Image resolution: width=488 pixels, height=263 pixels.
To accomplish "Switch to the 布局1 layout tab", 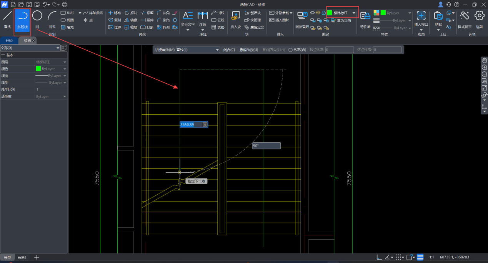I will click(22, 257).
